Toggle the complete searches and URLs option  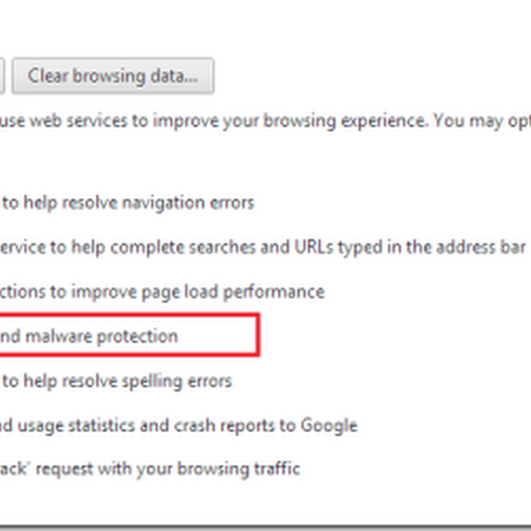[263, 247]
